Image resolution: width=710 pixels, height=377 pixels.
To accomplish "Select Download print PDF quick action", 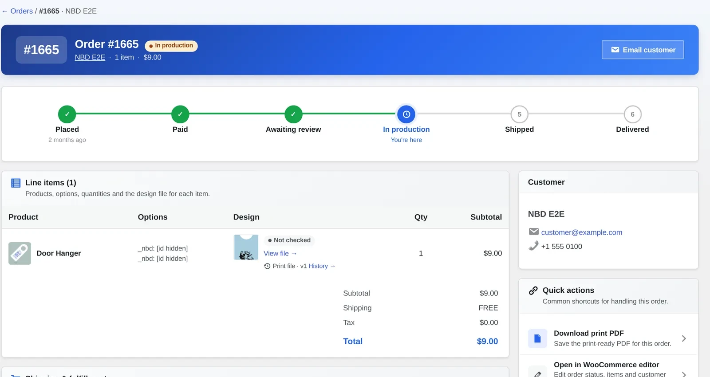I will coord(608,338).
